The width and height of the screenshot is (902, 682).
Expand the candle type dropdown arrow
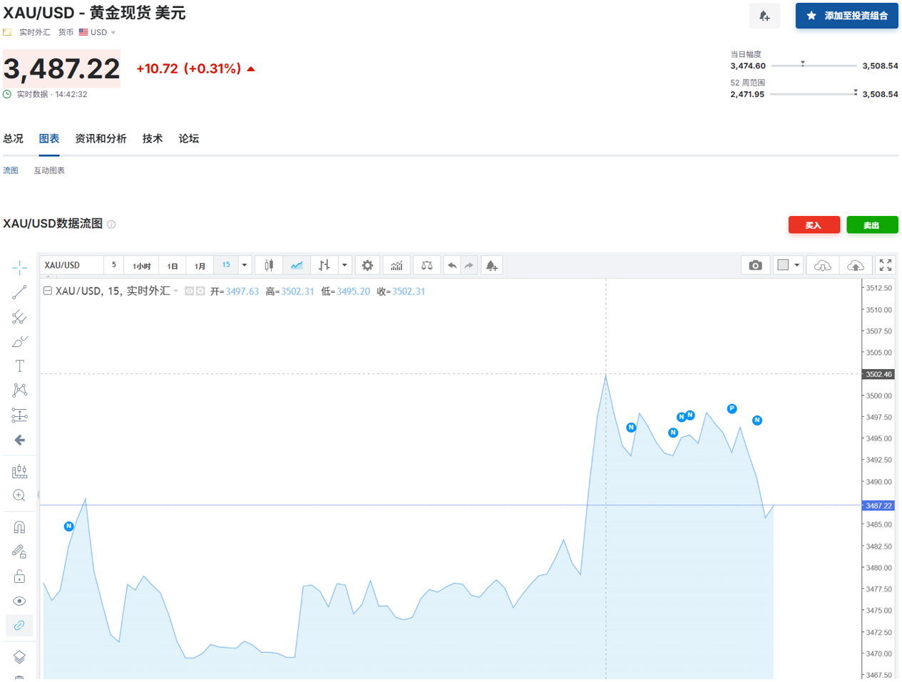click(x=345, y=264)
